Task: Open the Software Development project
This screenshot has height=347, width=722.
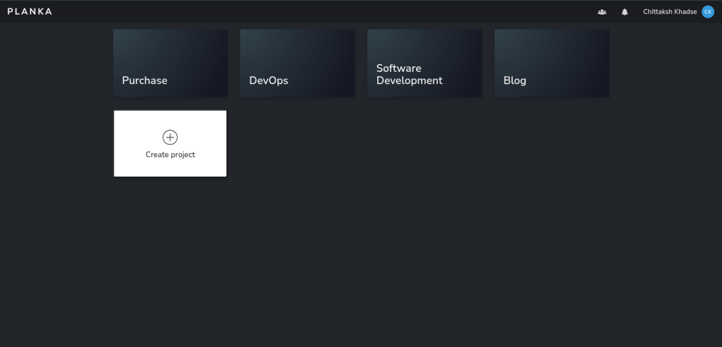Action: coord(424,63)
